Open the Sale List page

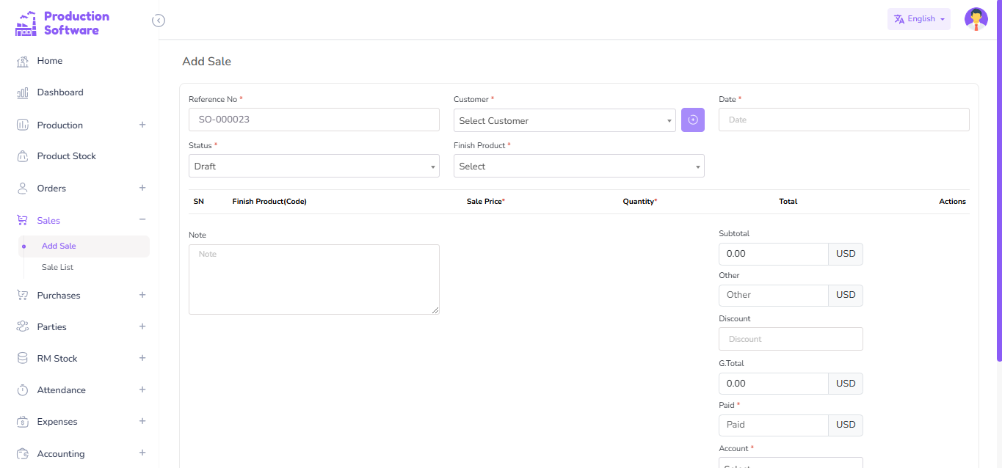[57, 268]
